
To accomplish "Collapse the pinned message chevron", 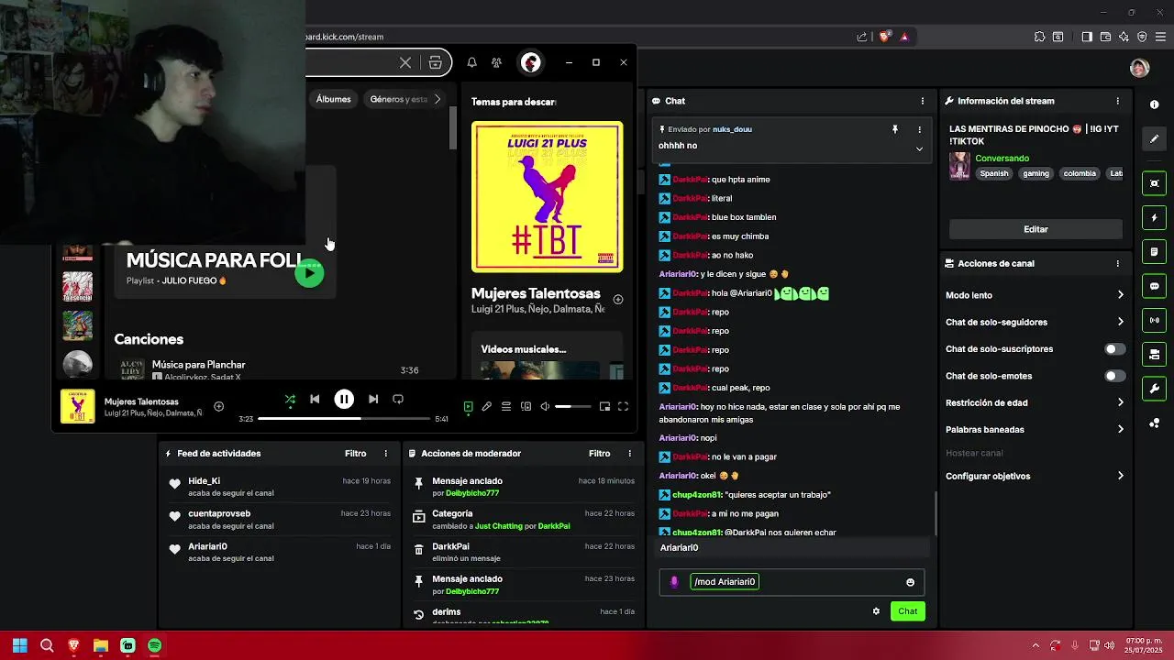I will coord(919,148).
